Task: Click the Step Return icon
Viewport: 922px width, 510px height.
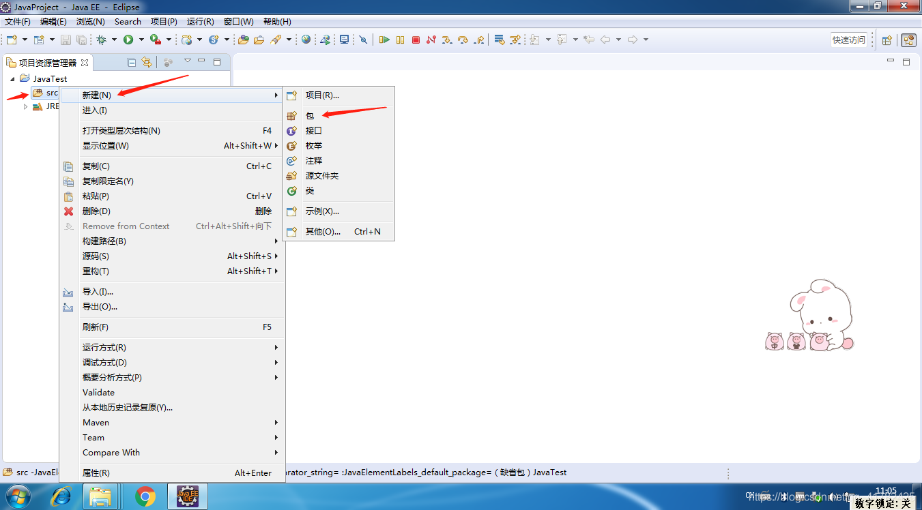Action: coord(479,40)
